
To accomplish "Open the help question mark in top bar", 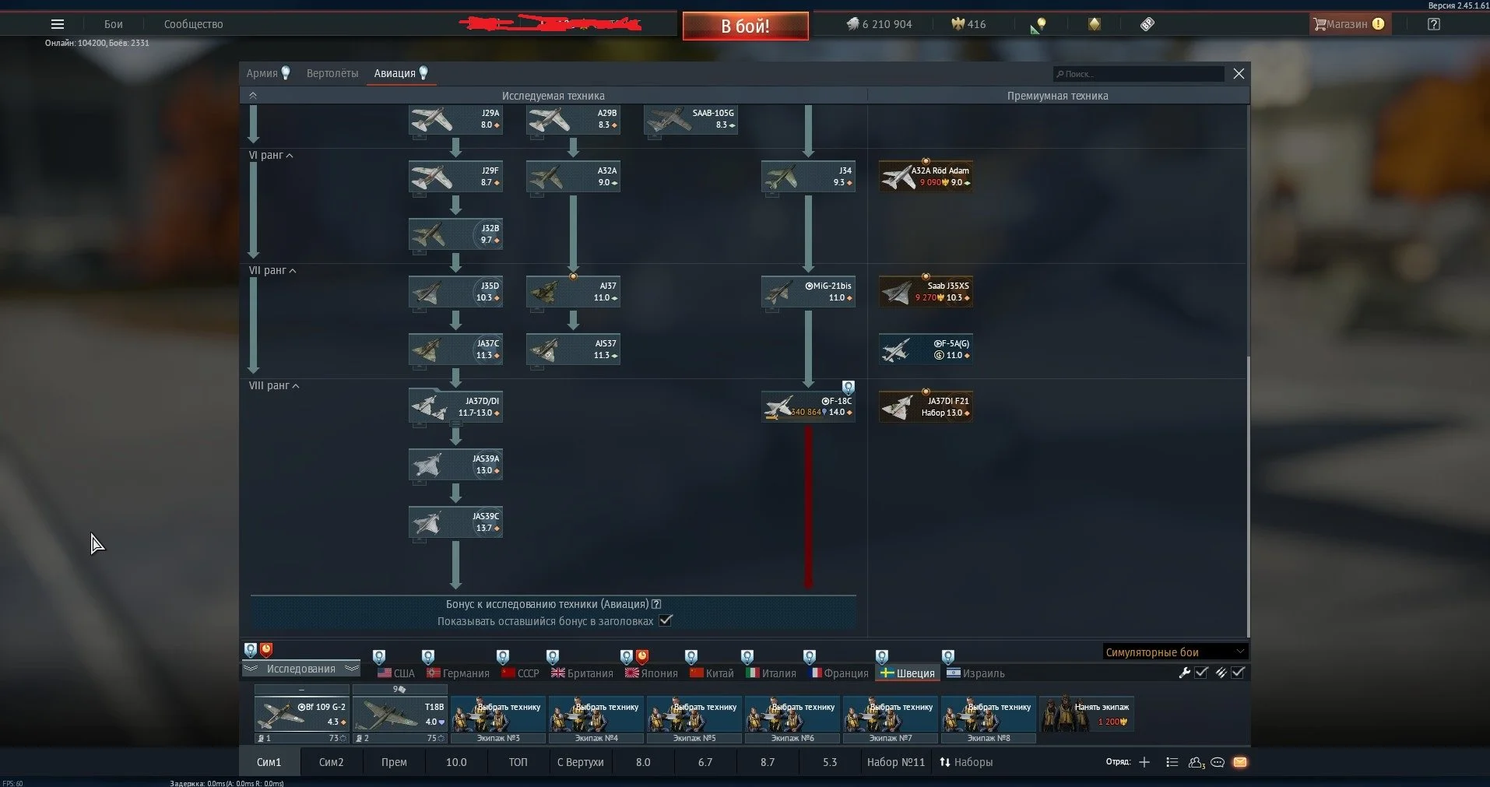I will click(x=1434, y=24).
